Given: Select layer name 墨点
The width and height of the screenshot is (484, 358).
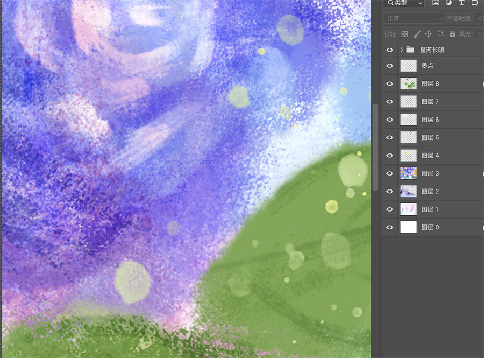Looking at the screenshot, I should [428, 66].
